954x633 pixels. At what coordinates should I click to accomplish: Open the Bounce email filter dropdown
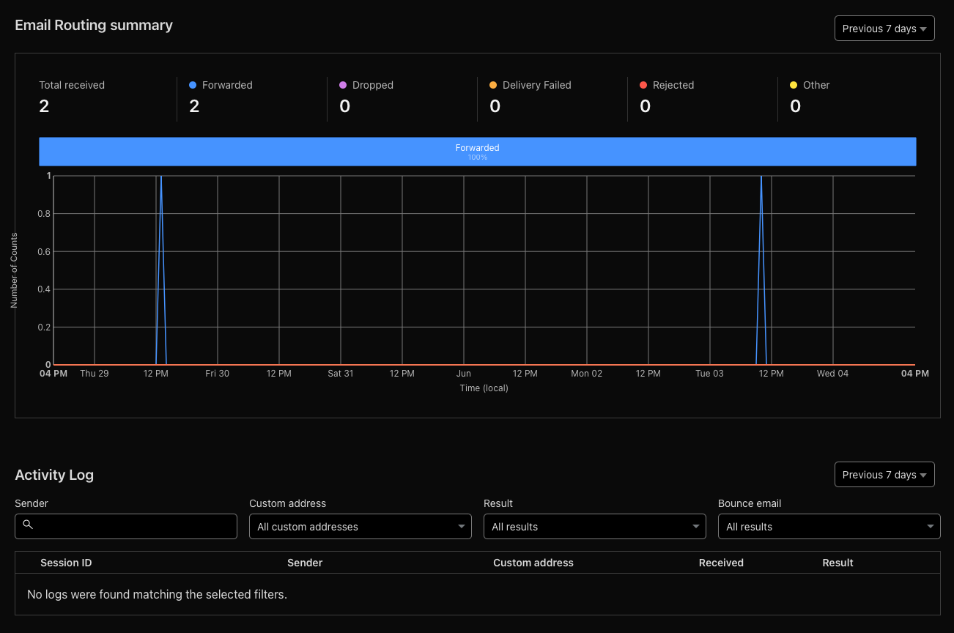click(x=829, y=526)
